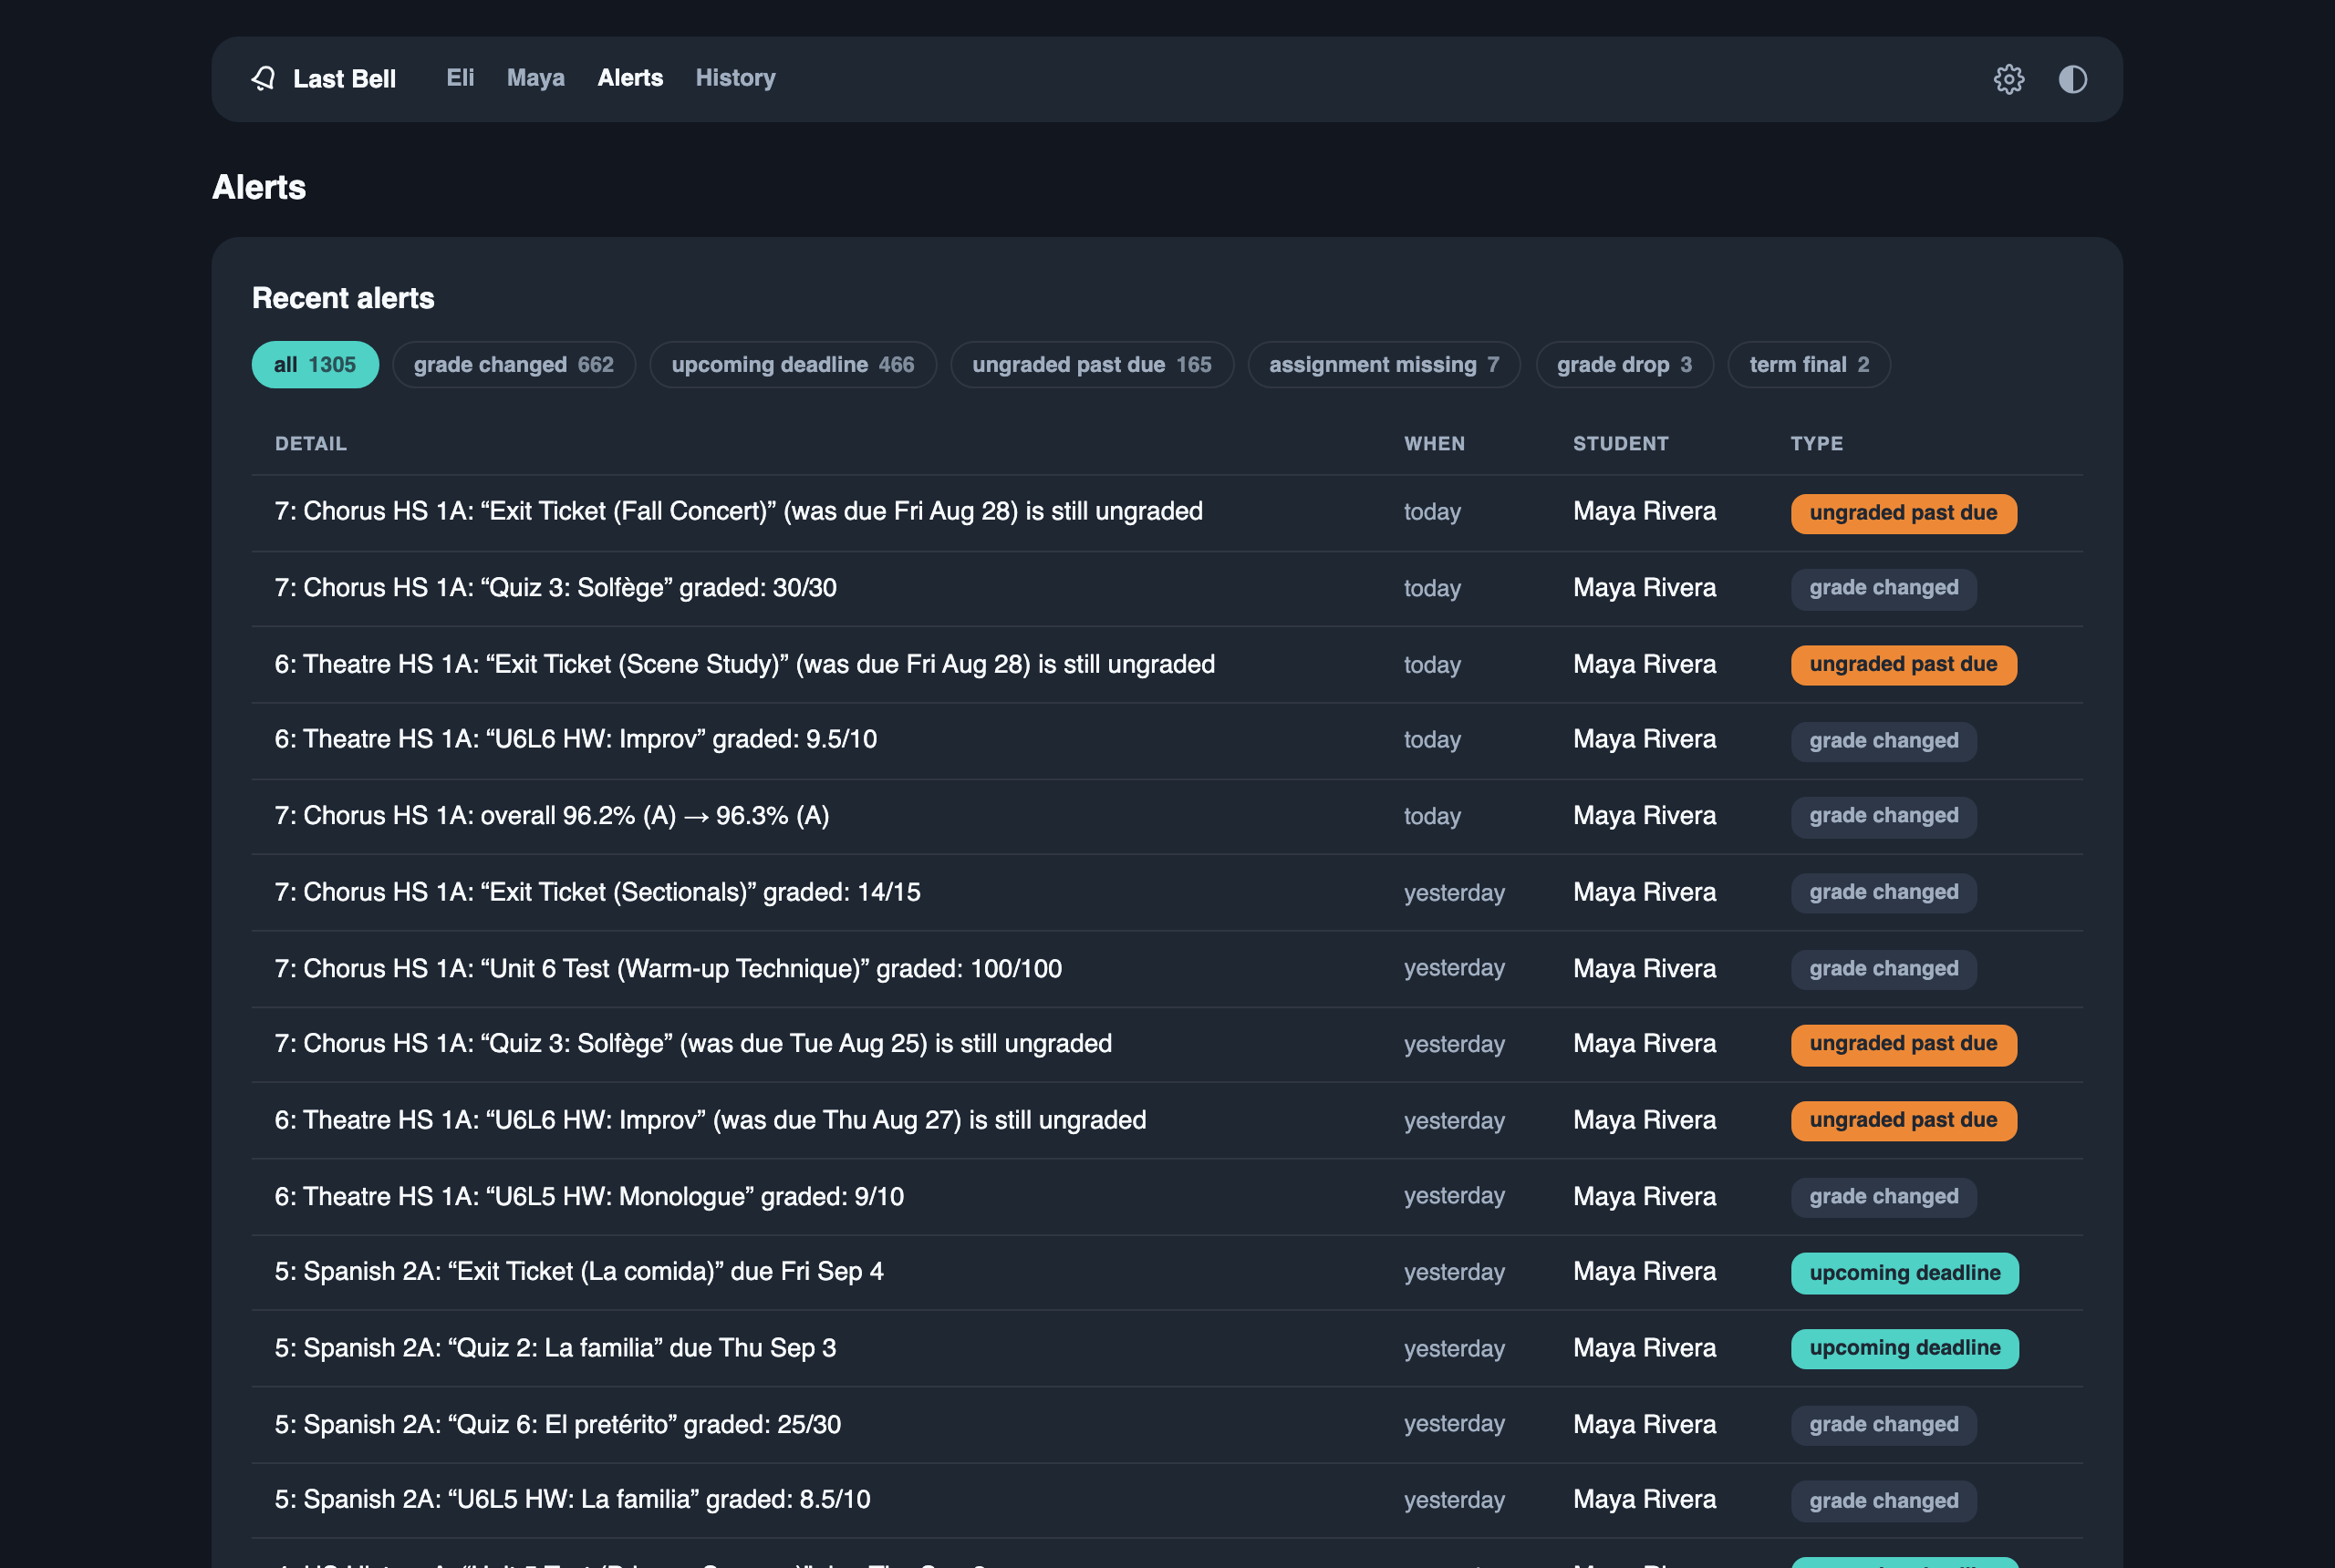Screen dimensions: 2335x1568
Task: Click 'Maya Rivera' in the Scene Study row
Action: coord(1644,665)
